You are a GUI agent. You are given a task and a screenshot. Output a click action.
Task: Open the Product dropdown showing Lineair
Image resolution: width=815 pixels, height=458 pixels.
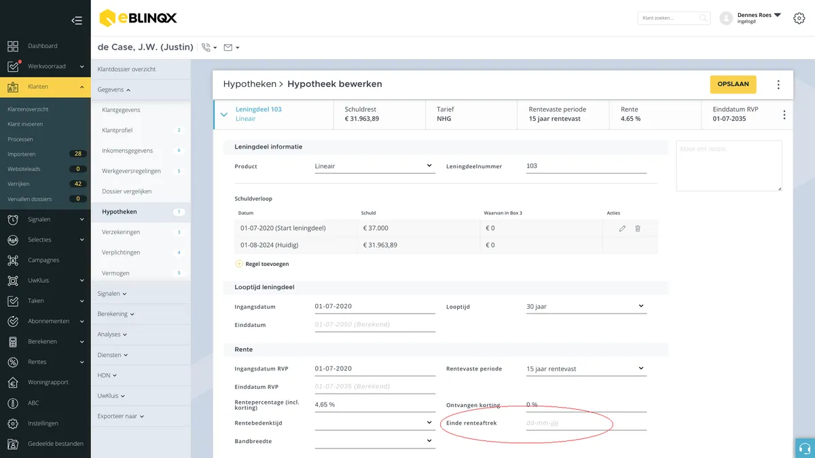click(x=375, y=166)
